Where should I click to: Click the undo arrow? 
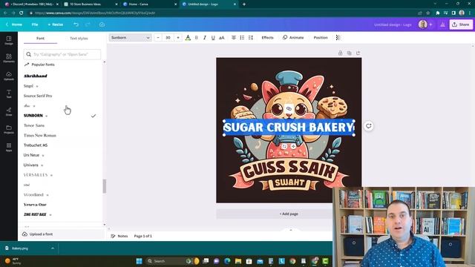(76, 24)
